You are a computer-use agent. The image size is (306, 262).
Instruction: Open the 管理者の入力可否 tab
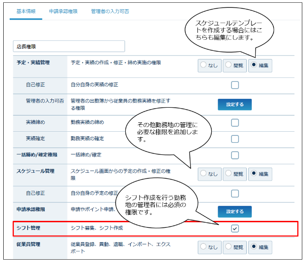108,11
